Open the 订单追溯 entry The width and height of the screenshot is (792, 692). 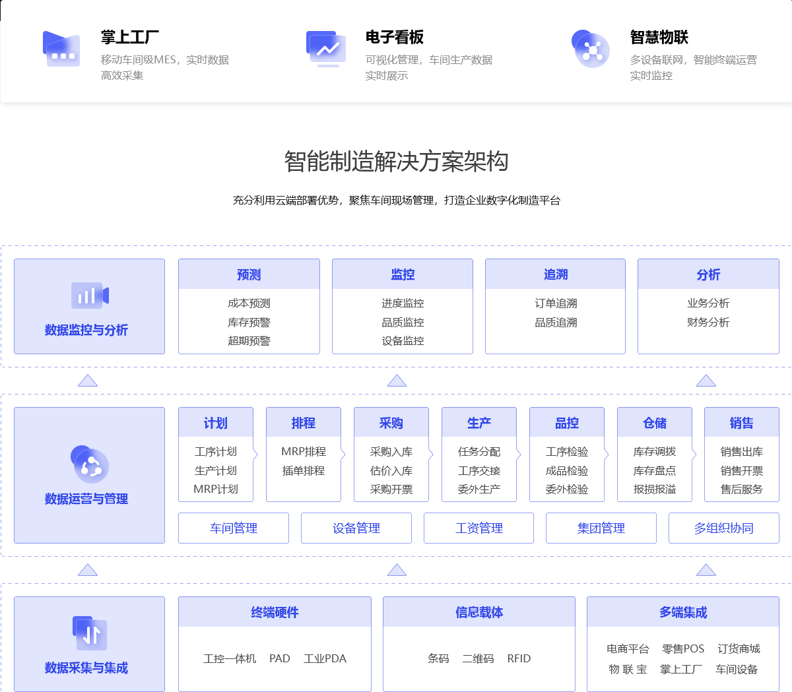(556, 303)
